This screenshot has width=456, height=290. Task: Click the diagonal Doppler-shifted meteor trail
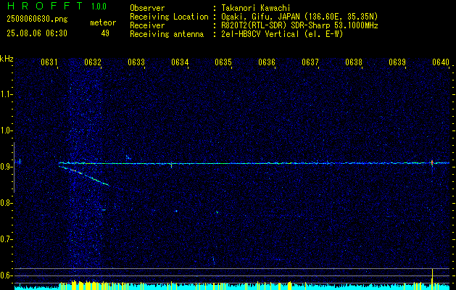click(x=84, y=175)
